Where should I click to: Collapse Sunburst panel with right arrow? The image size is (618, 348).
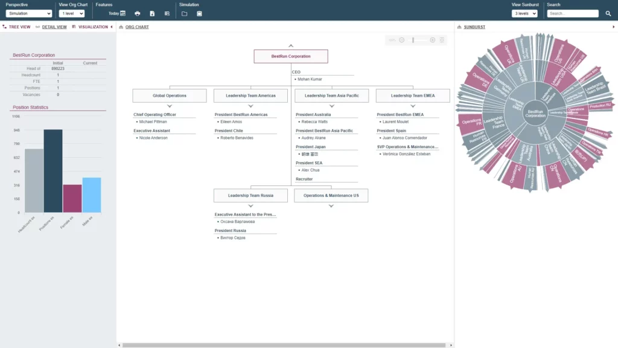pyautogui.click(x=613, y=27)
